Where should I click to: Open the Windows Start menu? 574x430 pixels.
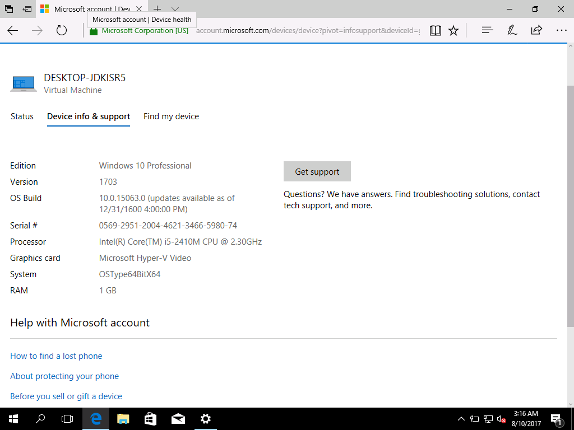(x=13, y=419)
